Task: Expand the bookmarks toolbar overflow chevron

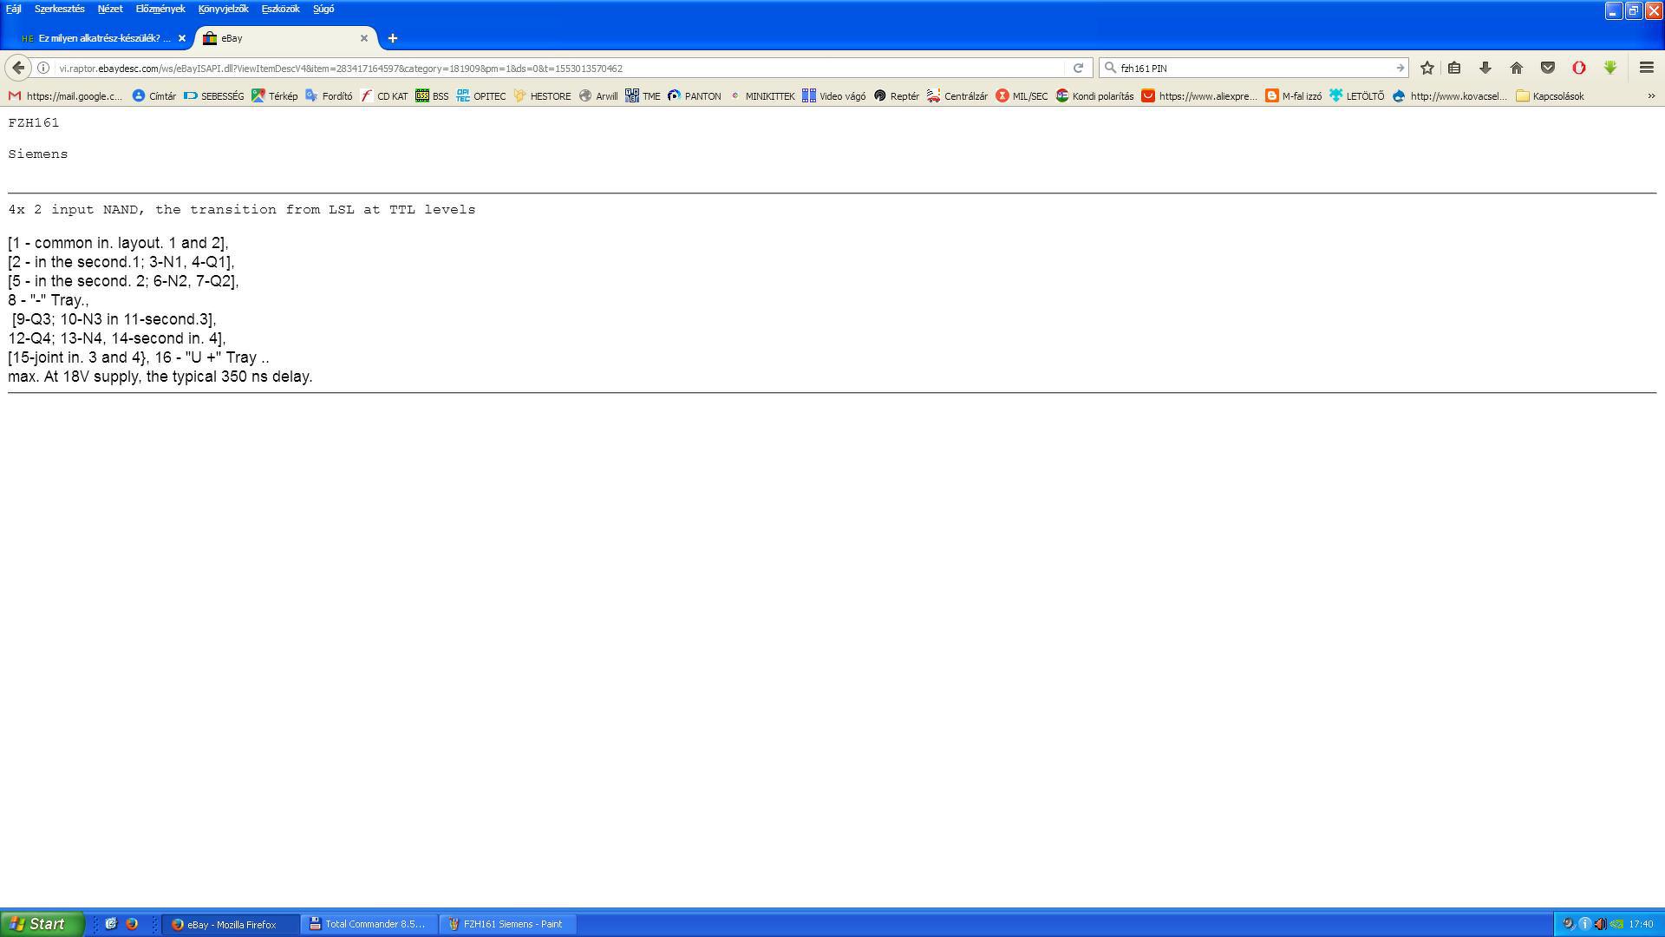Action: pos(1650,96)
